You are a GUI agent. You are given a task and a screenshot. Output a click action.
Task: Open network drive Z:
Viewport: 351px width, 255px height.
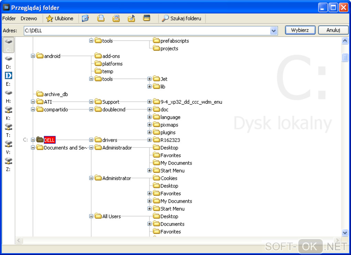pos(9,164)
